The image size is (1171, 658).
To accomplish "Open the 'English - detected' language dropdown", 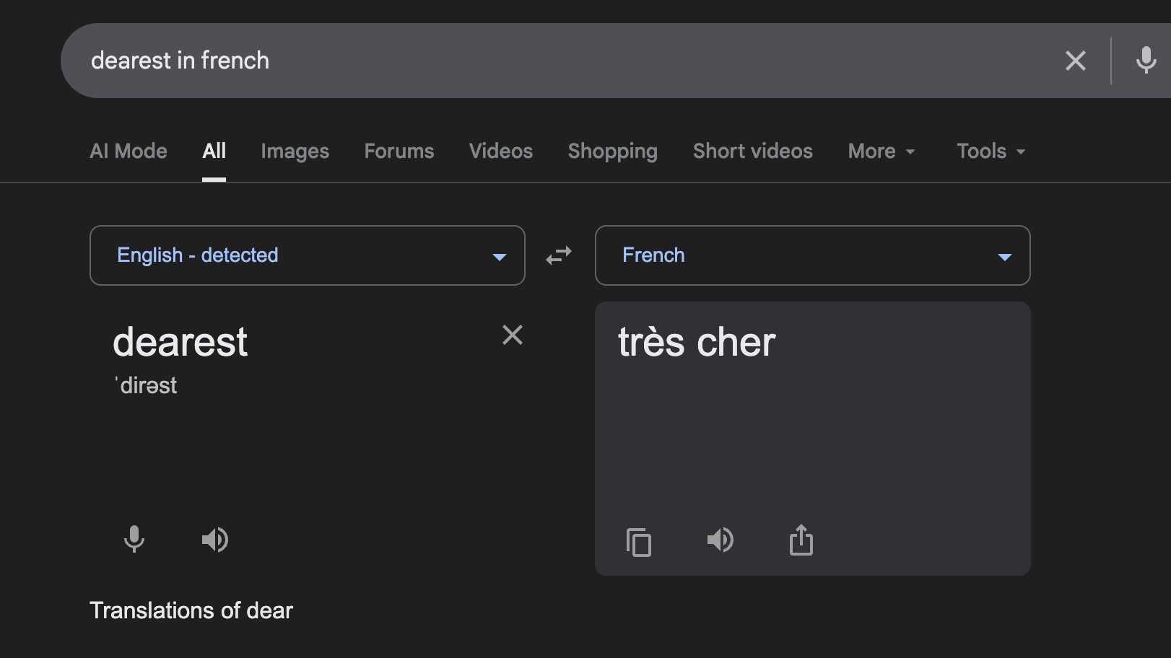I will click(308, 255).
